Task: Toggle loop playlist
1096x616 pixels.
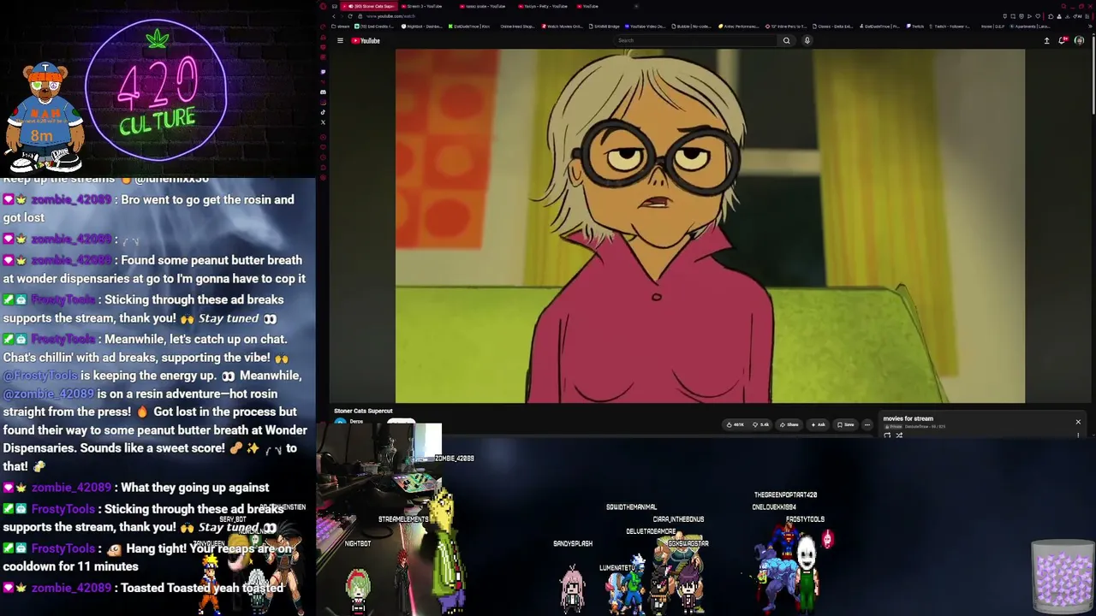Action: point(887,435)
